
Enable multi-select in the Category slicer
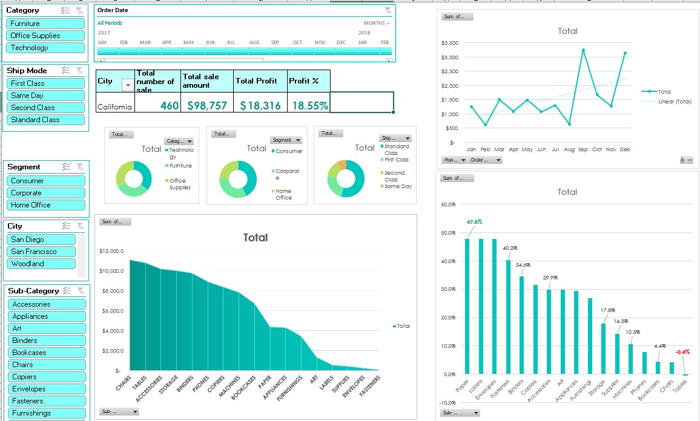66,11
